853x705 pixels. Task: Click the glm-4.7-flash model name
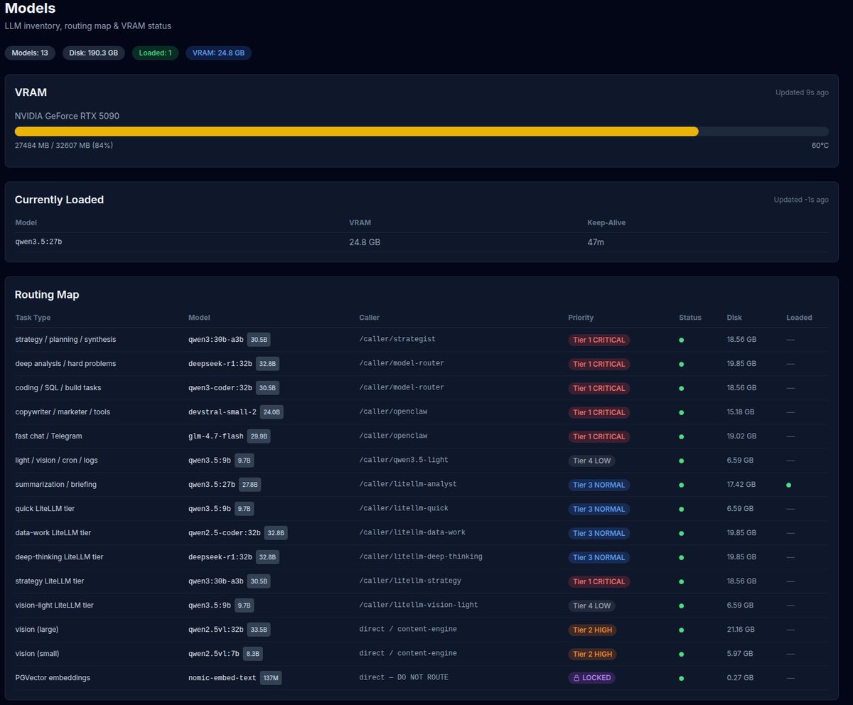pyautogui.click(x=215, y=436)
